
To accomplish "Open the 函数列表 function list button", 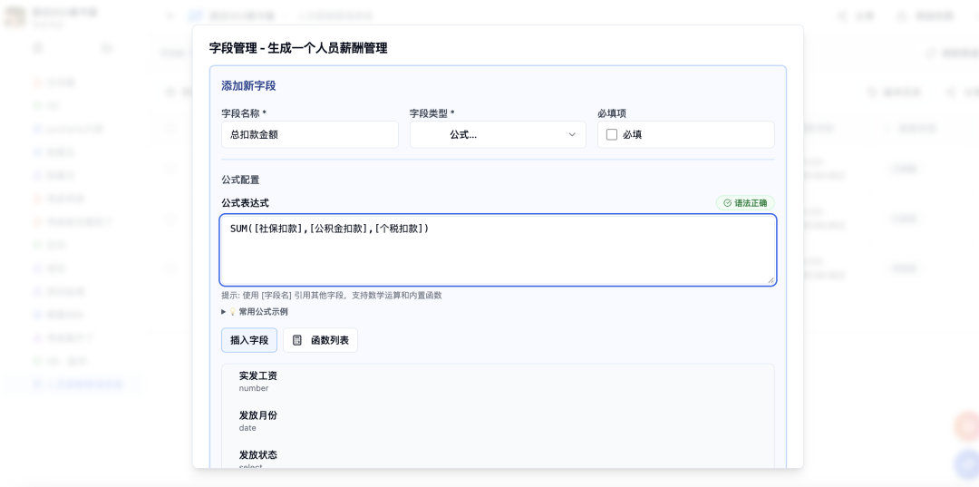I will (x=320, y=340).
